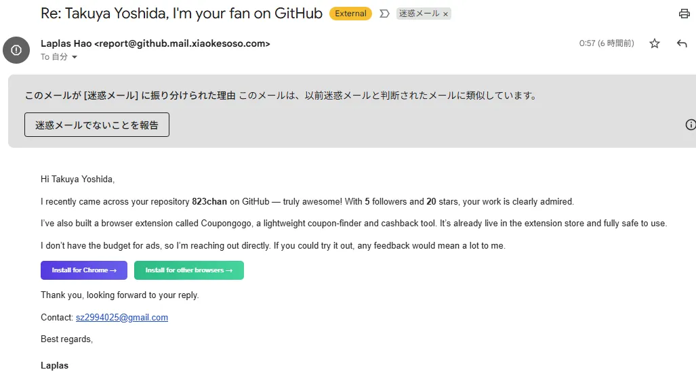Toggle the importance marker beside External
This screenshot has height=376, width=696.
[x=384, y=14]
